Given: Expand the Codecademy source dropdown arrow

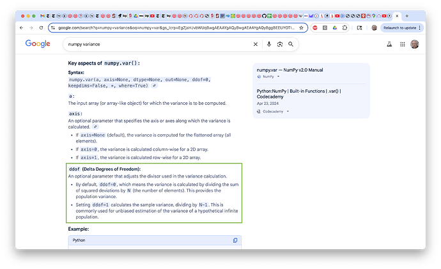Looking at the screenshot, I should (288, 111).
